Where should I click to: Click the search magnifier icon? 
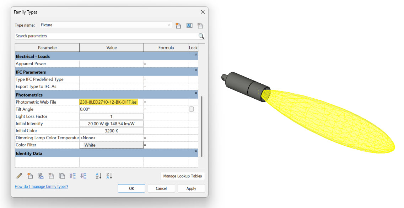[201, 36]
